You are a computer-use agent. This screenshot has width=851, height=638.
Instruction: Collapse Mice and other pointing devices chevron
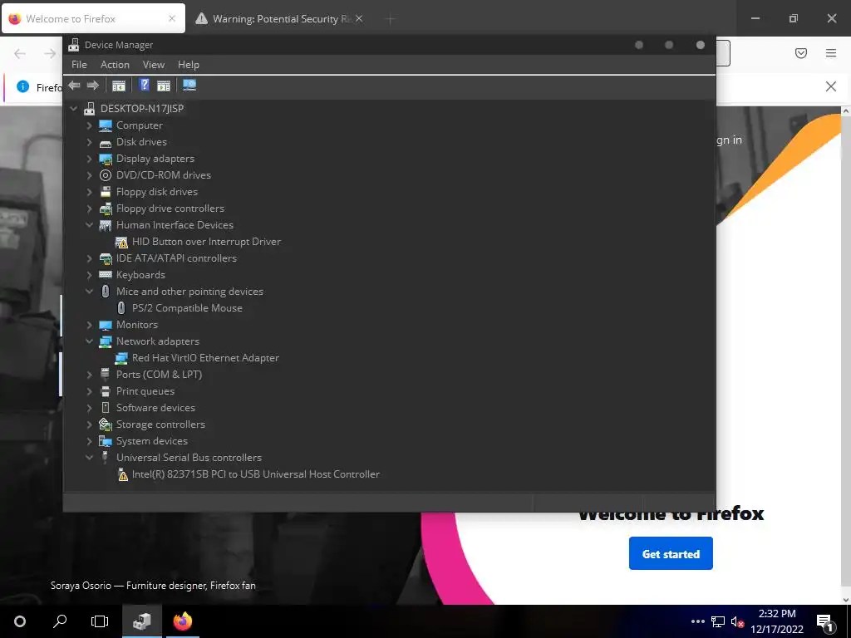pos(90,292)
